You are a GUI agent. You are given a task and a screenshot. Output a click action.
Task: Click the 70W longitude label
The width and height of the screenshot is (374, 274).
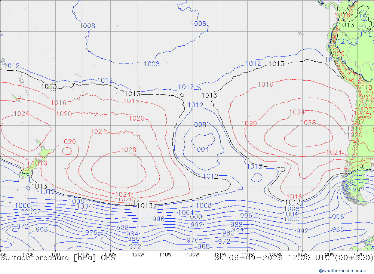point(357,255)
